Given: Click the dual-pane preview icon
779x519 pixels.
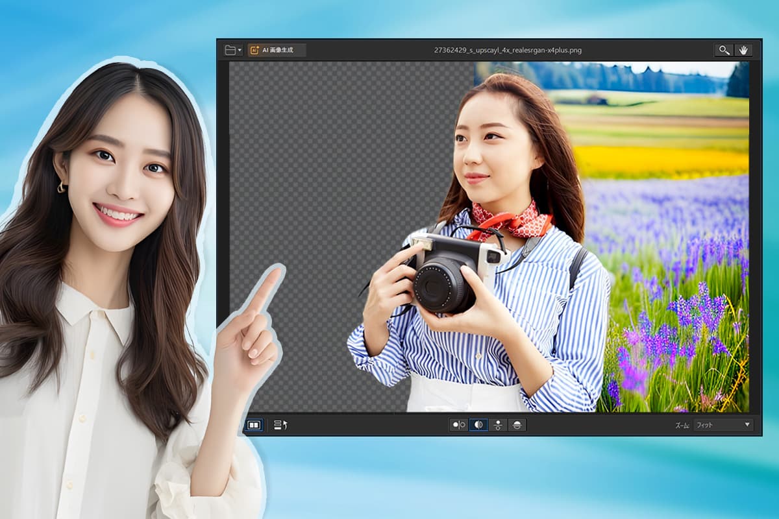Looking at the screenshot, I should [x=253, y=425].
